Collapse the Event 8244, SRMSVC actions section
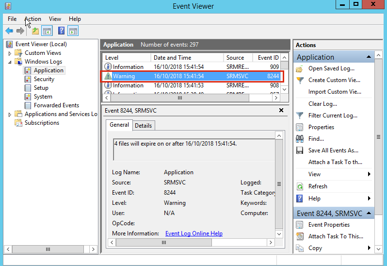Screen dimensions: 387x266 pyautogui.click(x=369, y=213)
